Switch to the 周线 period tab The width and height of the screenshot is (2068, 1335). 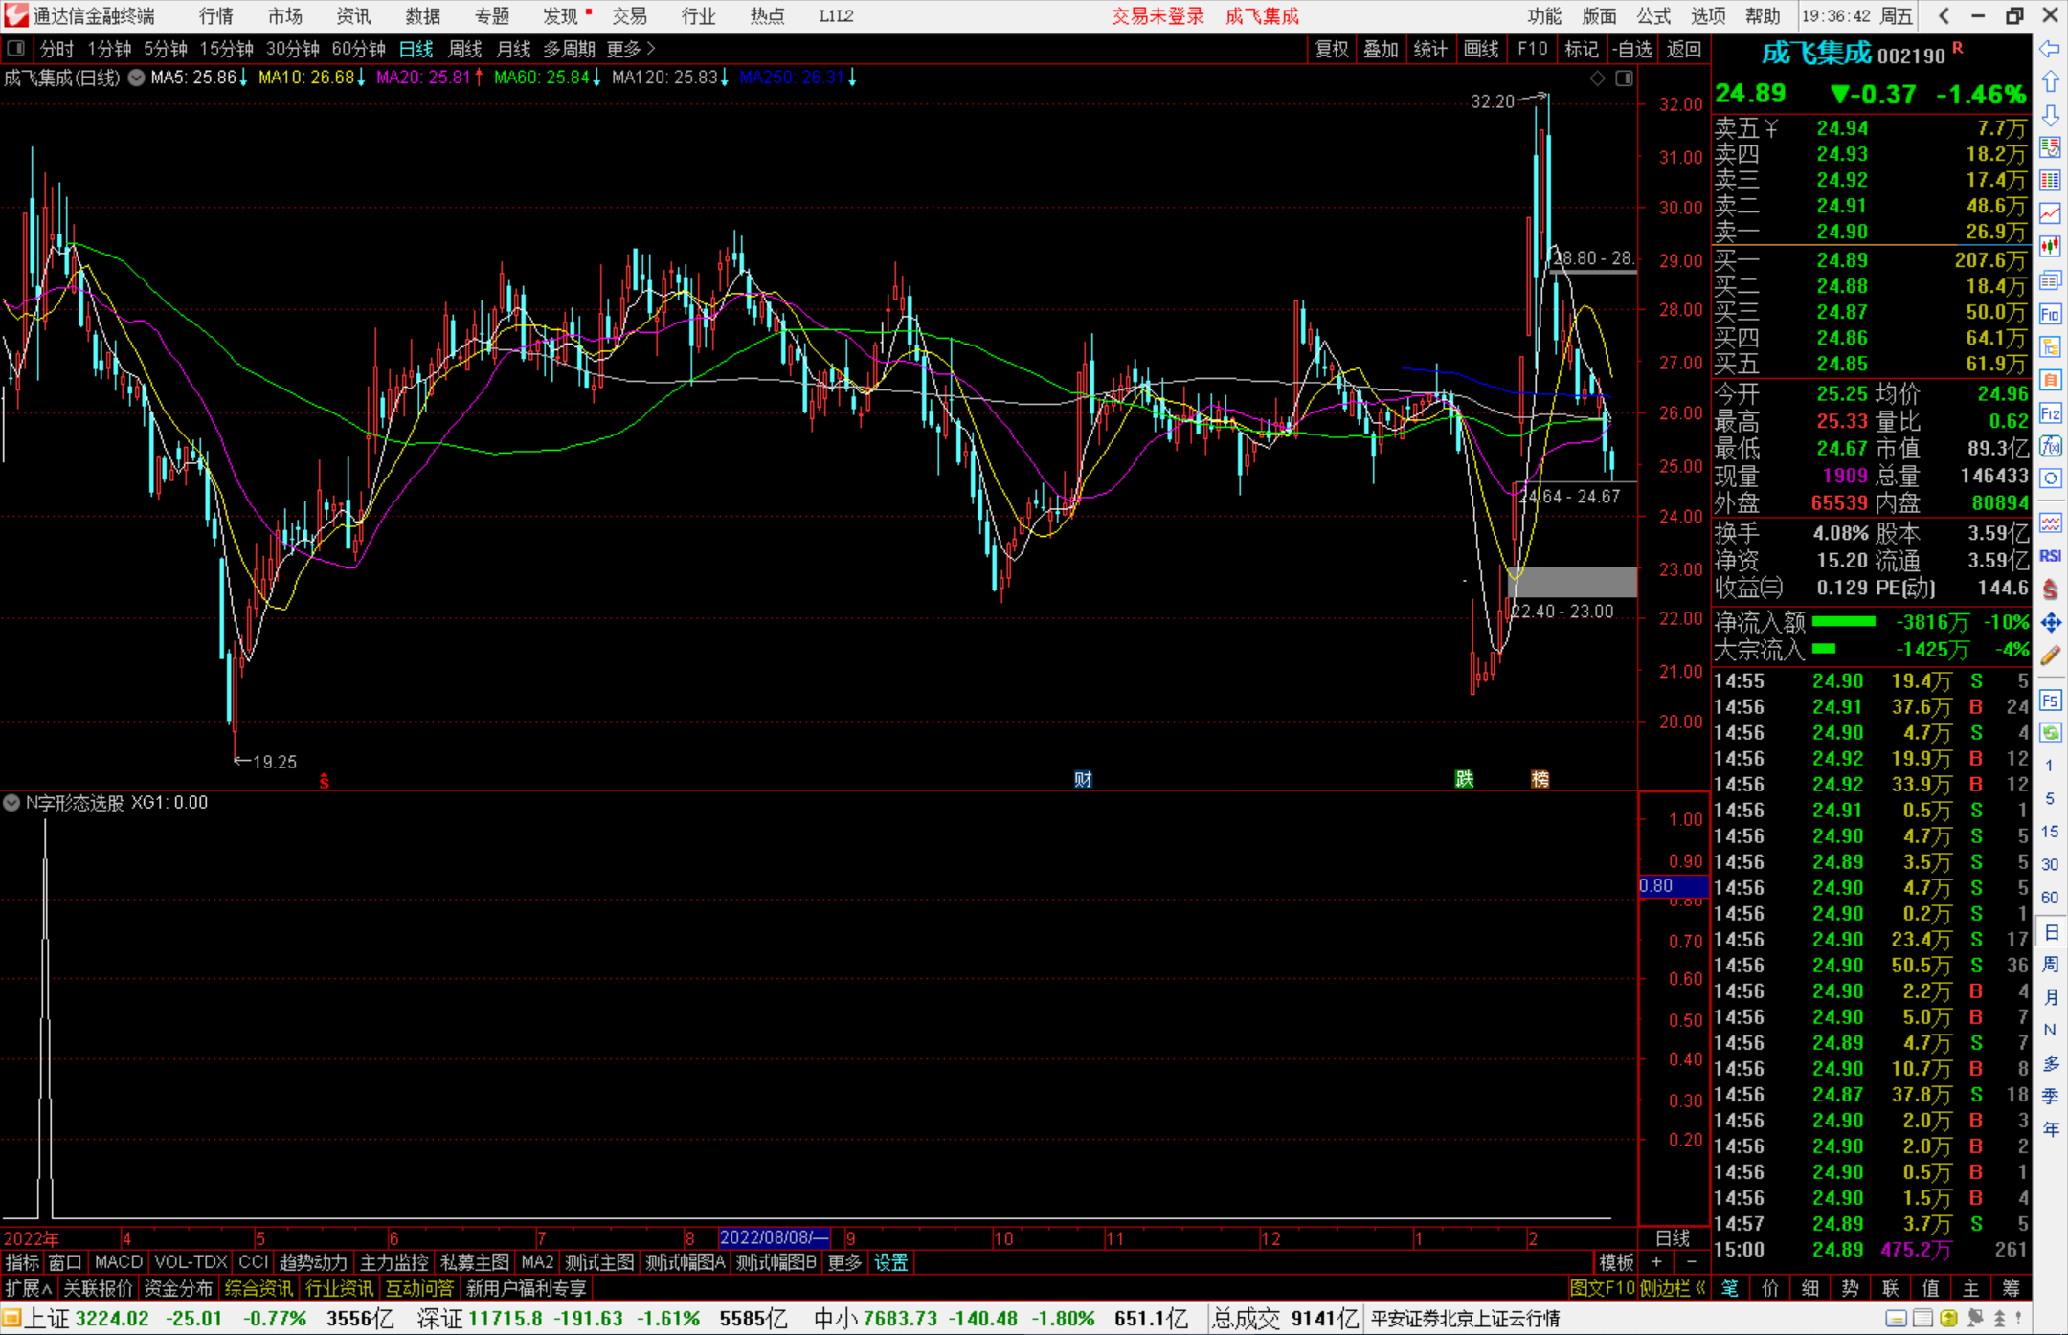click(465, 49)
